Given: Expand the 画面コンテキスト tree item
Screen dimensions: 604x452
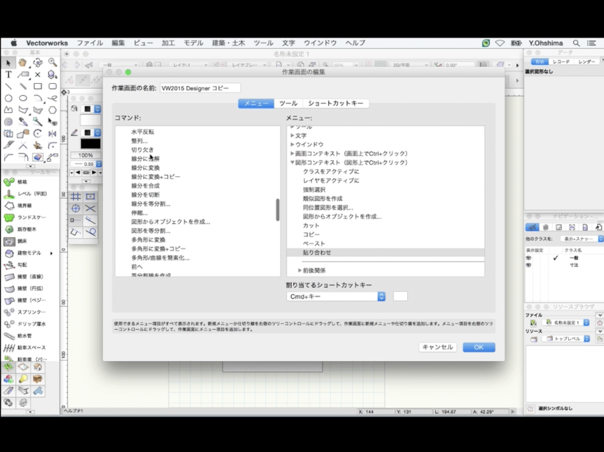Looking at the screenshot, I should pos(292,153).
